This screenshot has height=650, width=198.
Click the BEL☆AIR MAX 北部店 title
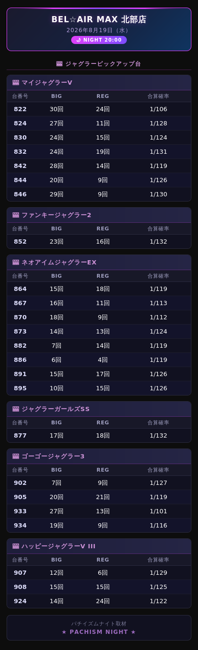(x=99, y=19)
